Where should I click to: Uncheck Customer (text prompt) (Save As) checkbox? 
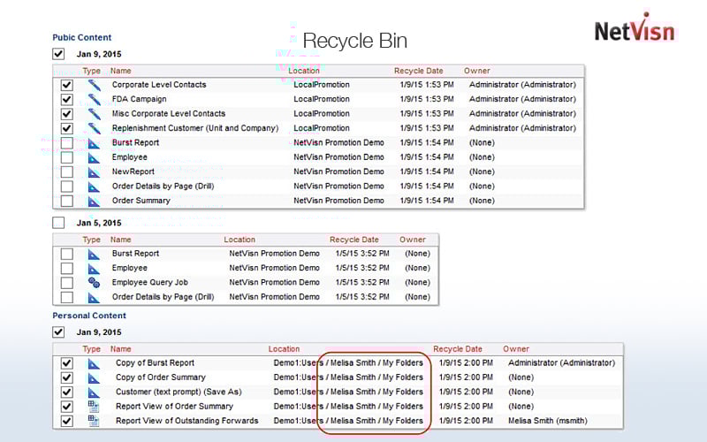pyautogui.click(x=67, y=392)
